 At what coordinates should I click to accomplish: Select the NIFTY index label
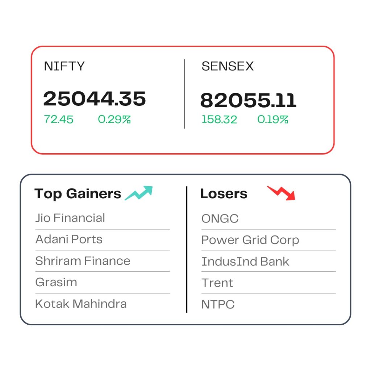64,66
